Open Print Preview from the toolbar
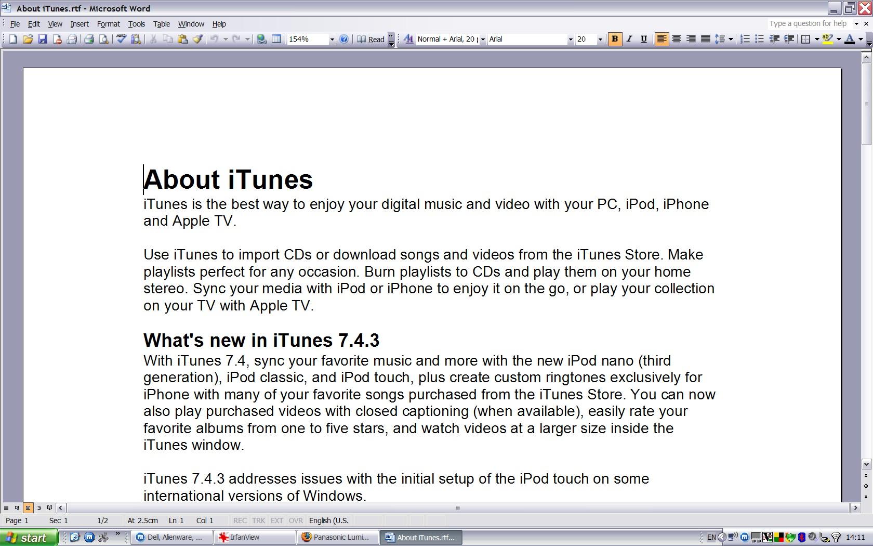873x546 pixels. [x=104, y=39]
